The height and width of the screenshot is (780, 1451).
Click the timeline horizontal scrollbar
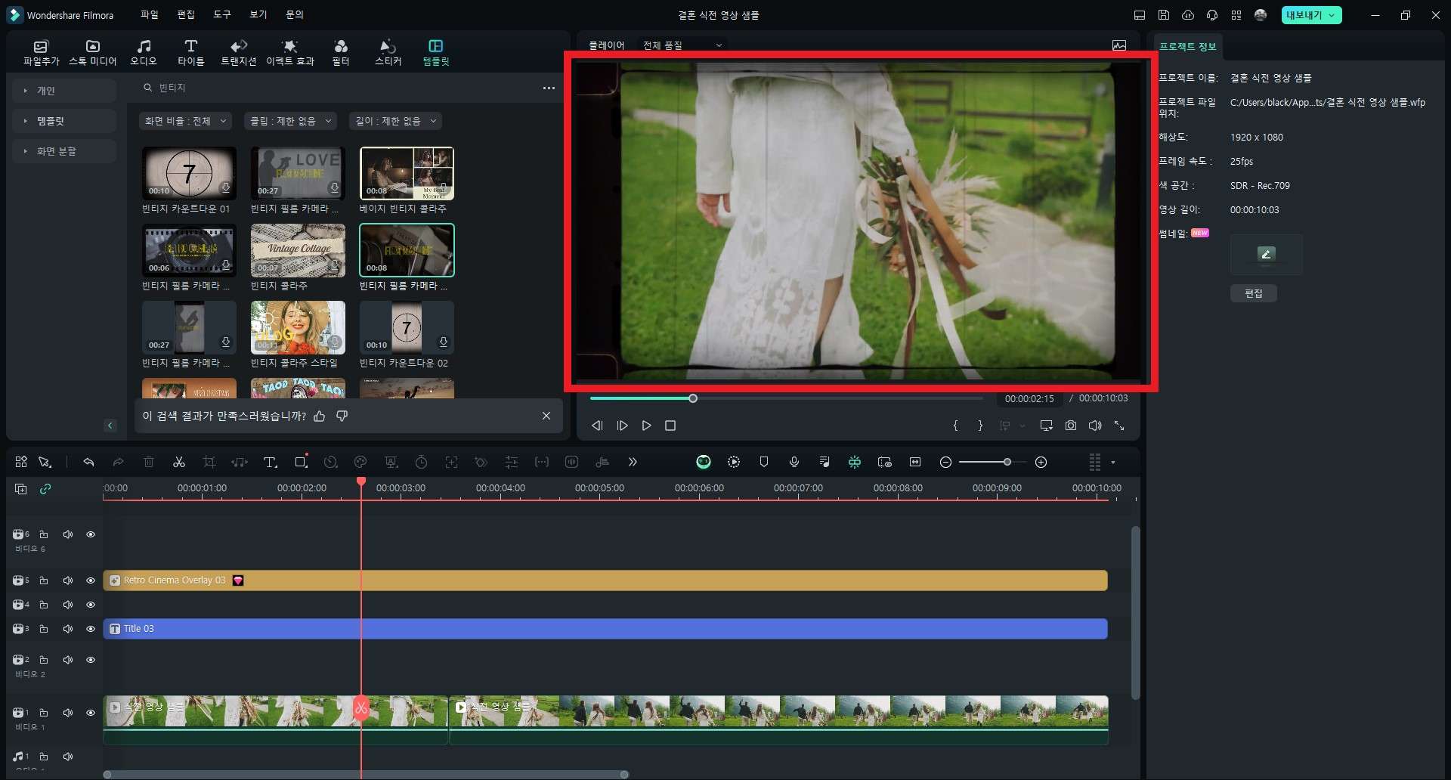coord(366,775)
